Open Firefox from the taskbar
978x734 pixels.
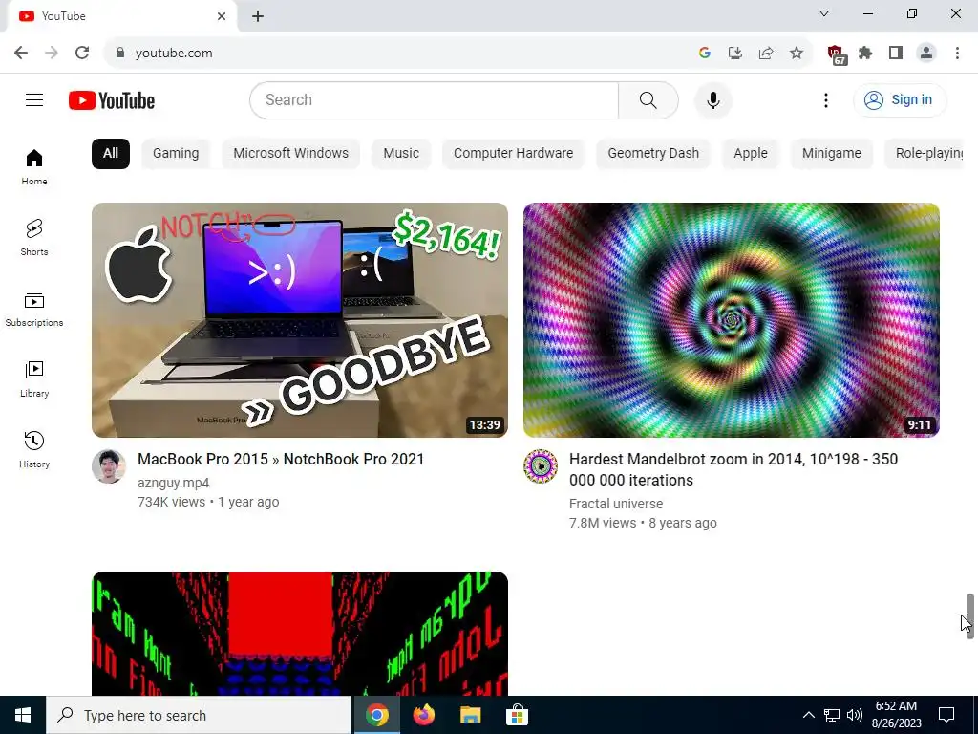click(423, 715)
